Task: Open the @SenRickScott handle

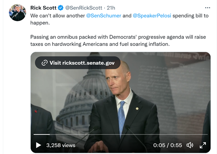Action: pos(84,8)
